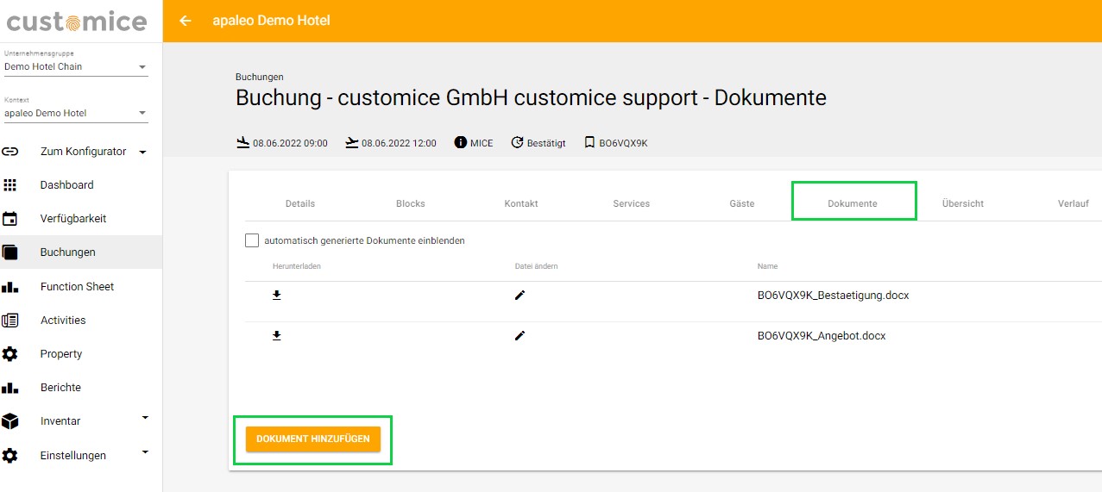Expand the Zum Konfigurator menu arrow

pos(142,153)
